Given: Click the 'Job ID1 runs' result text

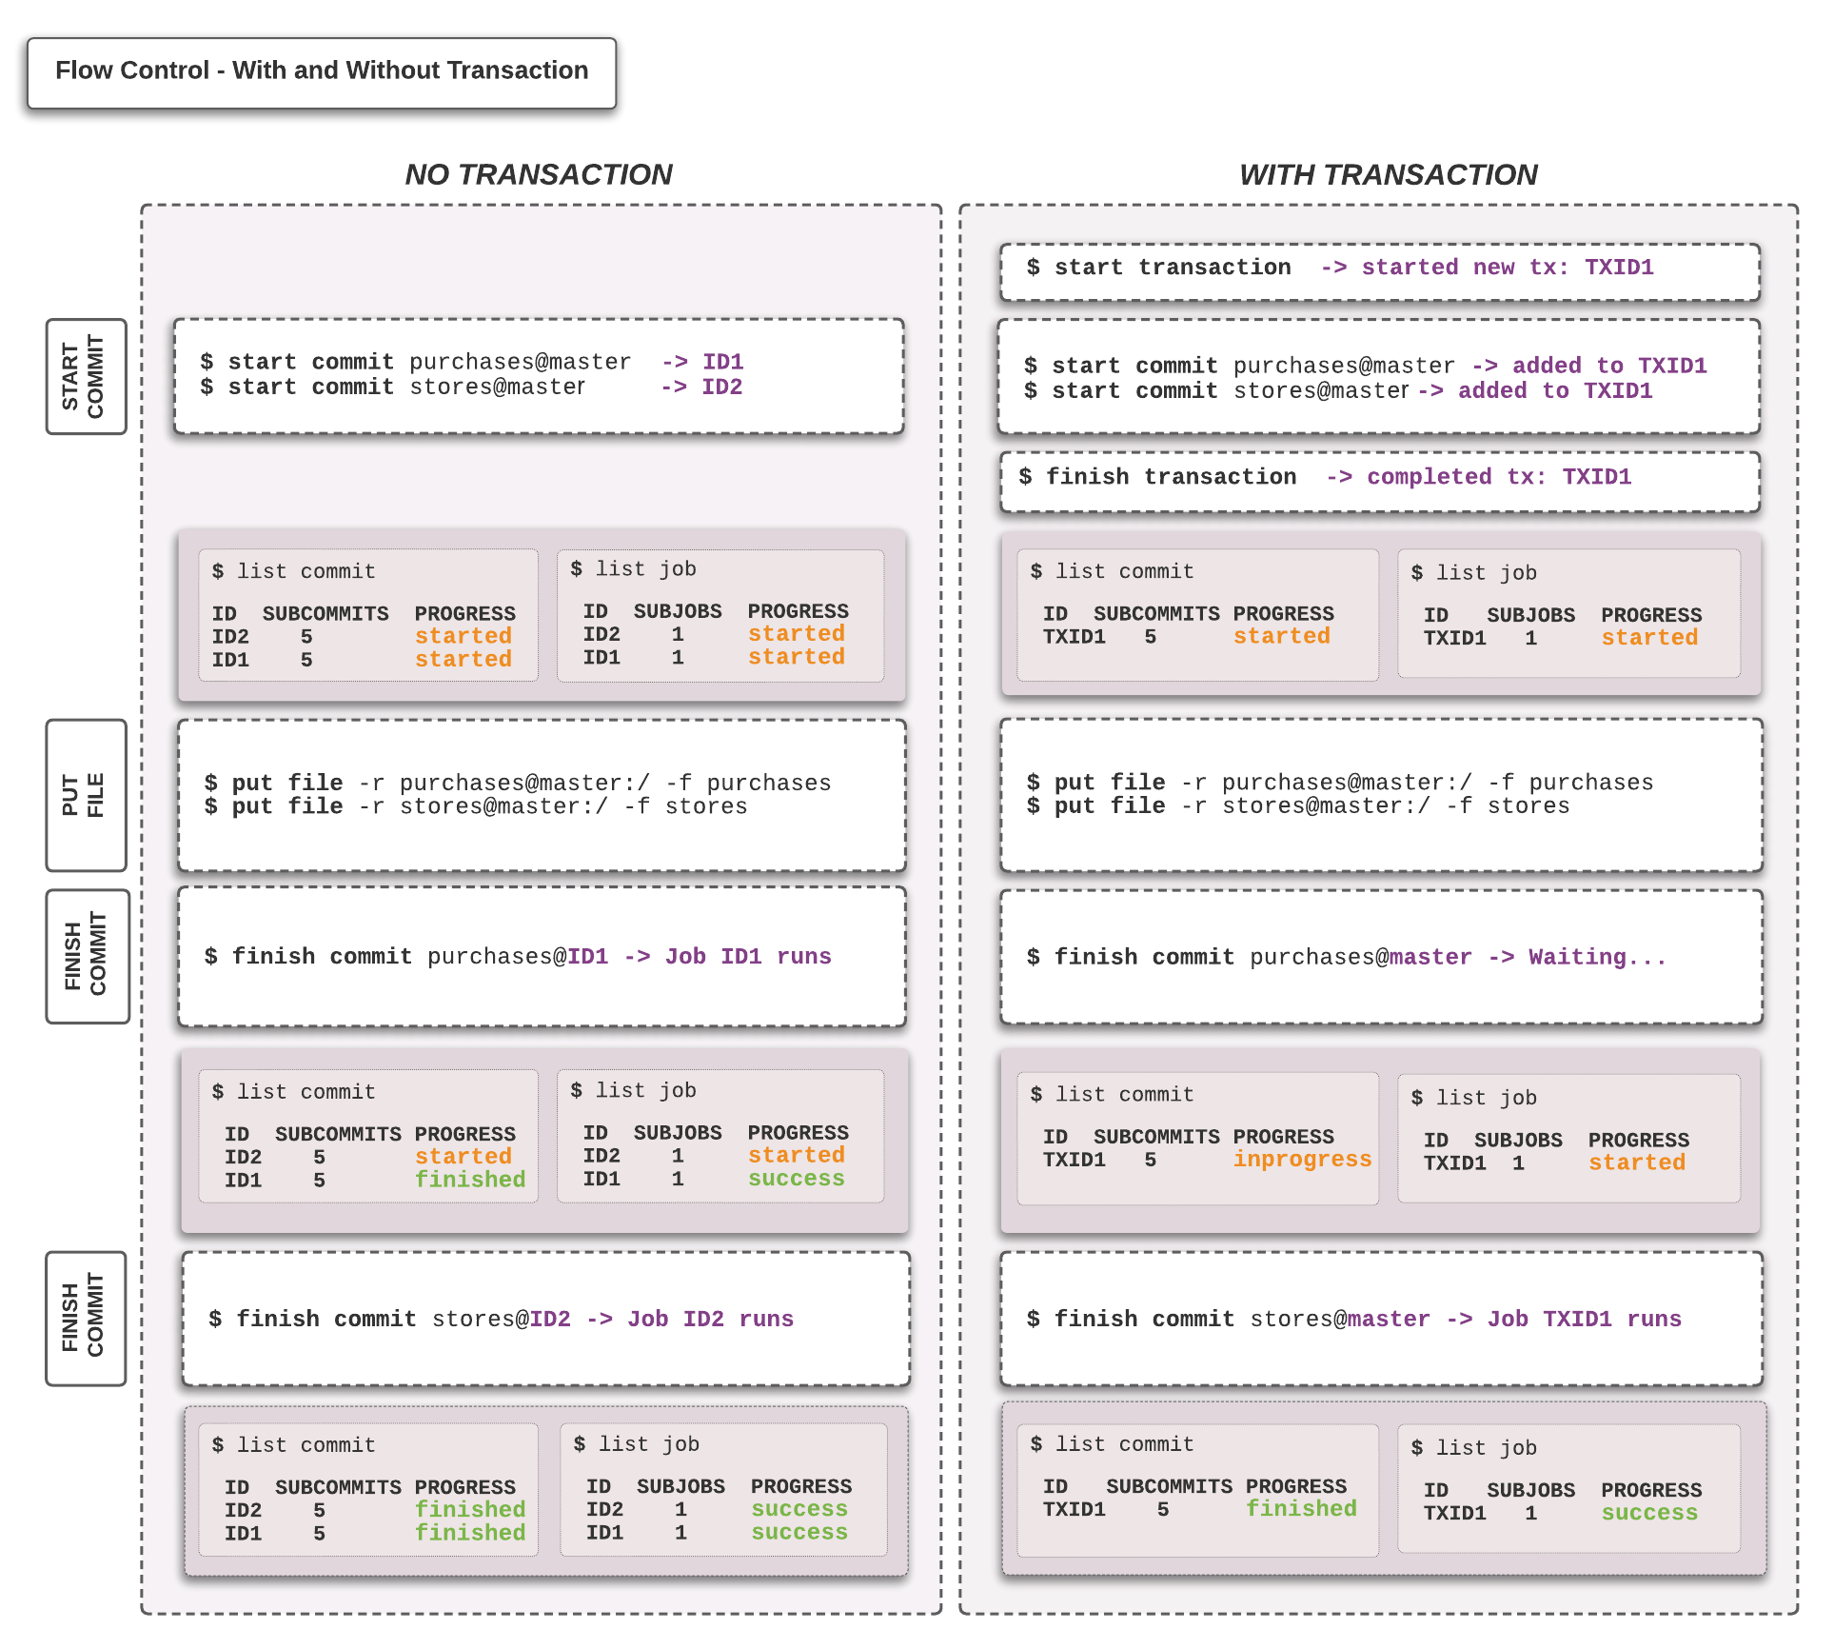Looking at the screenshot, I should point(748,957).
